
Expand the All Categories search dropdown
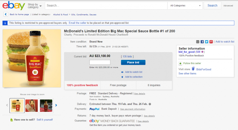pos(185,6)
